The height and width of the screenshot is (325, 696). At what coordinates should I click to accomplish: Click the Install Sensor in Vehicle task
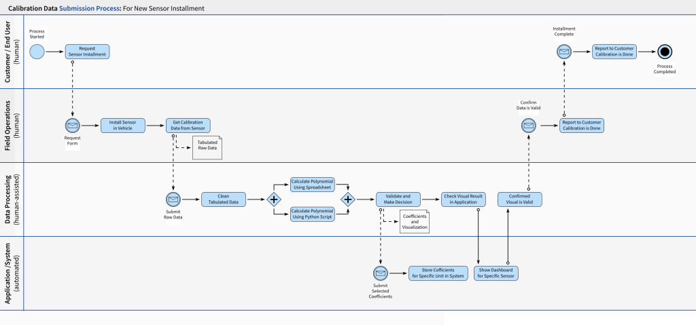[x=123, y=126]
